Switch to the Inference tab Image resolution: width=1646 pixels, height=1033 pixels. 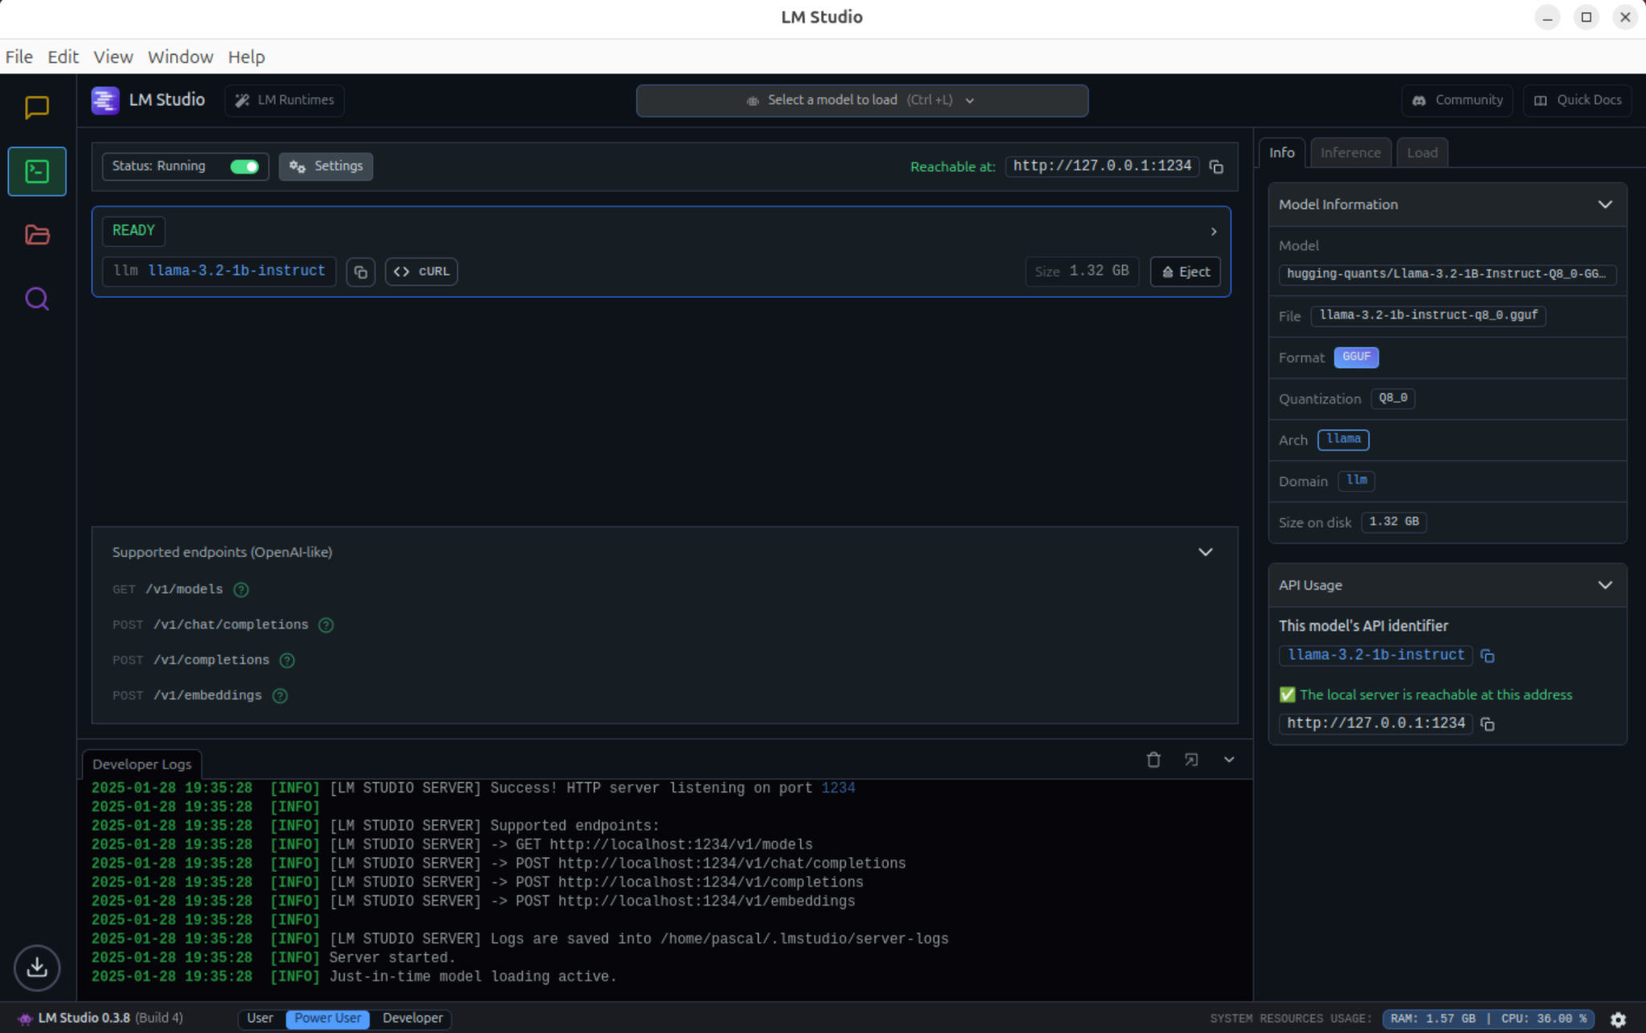pos(1350,153)
